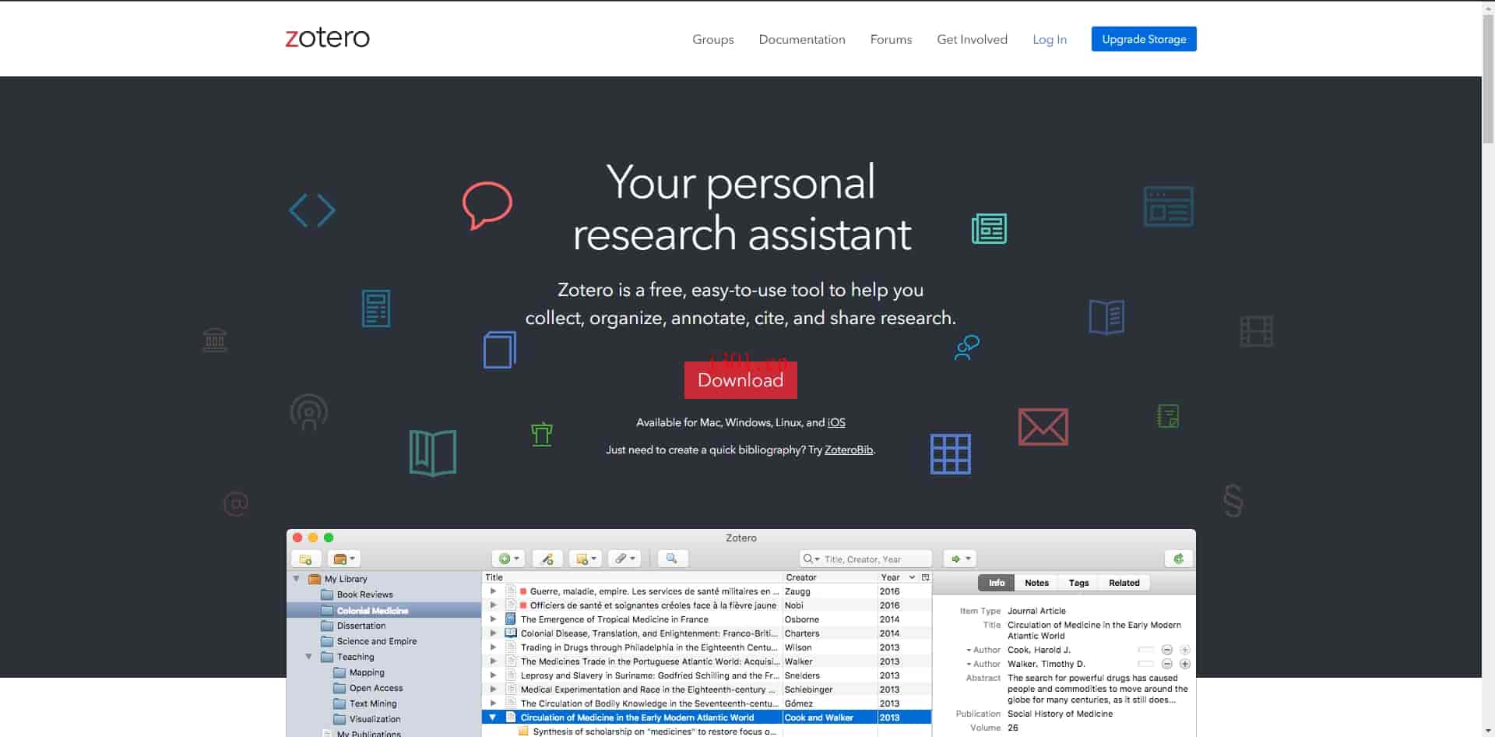Image resolution: width=1495 pixels, height=737 pixels.
Task: Open the ZoteroBib link
Action: pyautogui.click(x=849, y=450)
